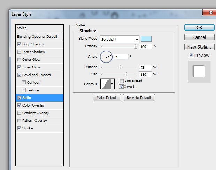Click the New Style... button
This screenshot has height=170, width=216.
(199, 47)
